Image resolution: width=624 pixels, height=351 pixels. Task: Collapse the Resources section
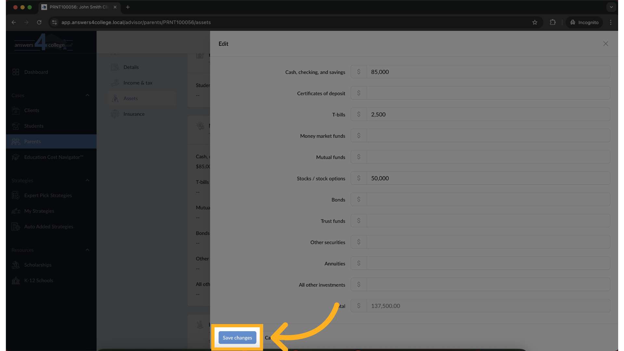(x=87, y=250)
